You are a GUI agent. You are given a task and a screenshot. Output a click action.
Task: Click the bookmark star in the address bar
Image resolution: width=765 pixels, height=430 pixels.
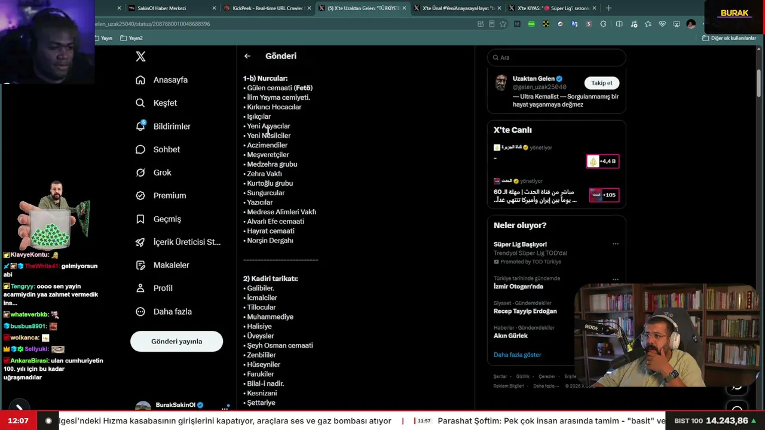503,24
